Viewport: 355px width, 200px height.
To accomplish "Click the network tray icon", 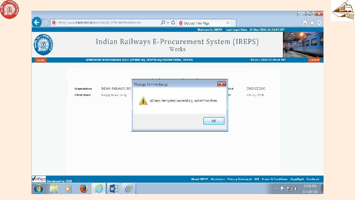I will coord(289,189).
